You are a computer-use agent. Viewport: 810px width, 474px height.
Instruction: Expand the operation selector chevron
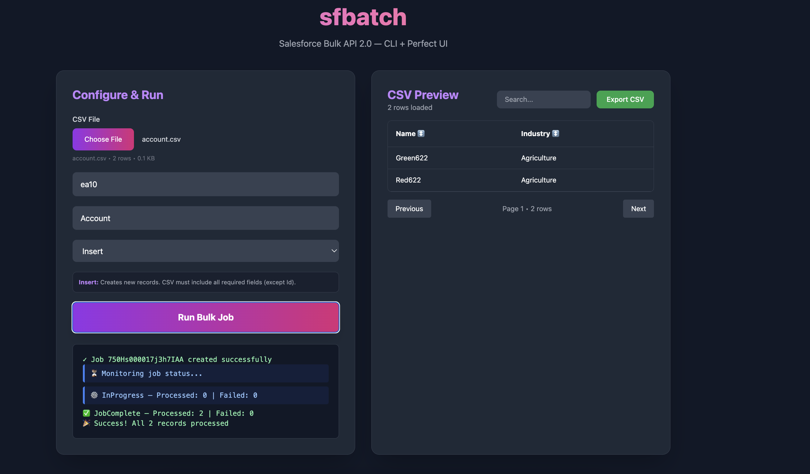[x=334, y=251]
